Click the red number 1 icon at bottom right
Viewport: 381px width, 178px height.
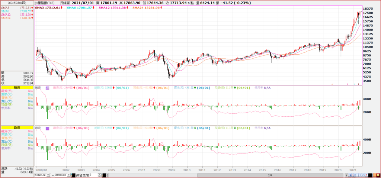coord(366,175)
